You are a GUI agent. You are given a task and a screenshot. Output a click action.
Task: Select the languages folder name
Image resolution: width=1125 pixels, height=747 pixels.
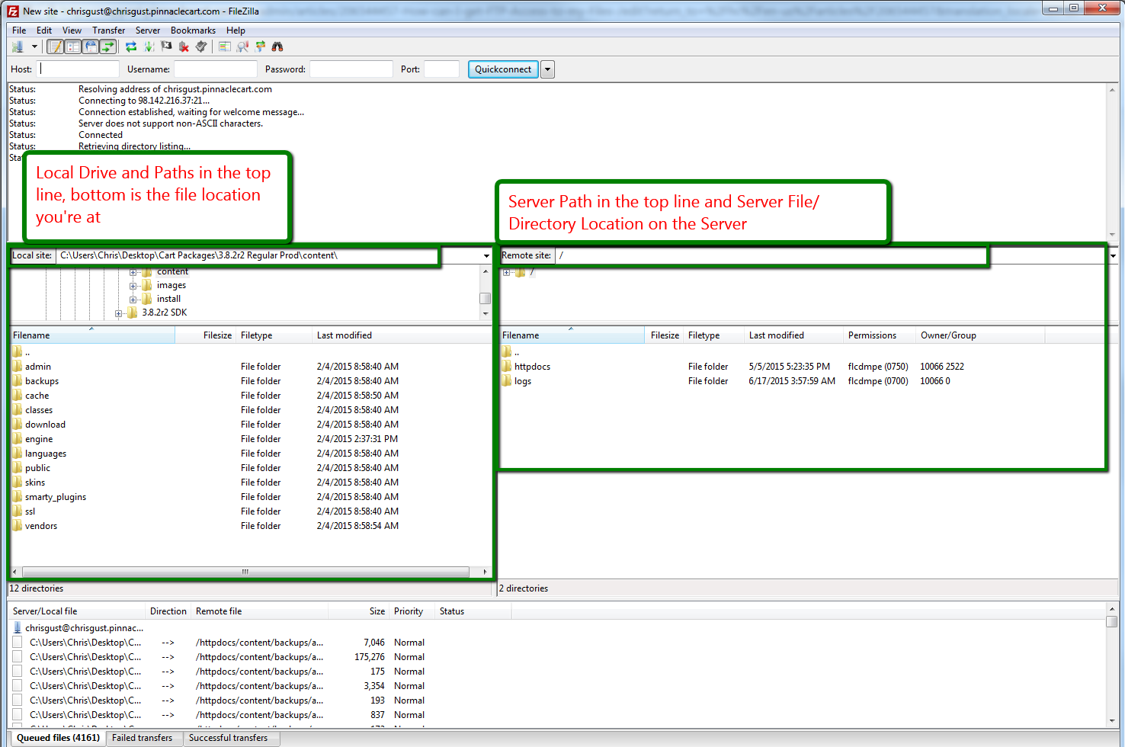[x=46, y=454]
